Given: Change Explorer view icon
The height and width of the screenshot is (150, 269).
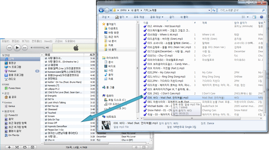Looking at the screenshot, I should pos(243,17).
